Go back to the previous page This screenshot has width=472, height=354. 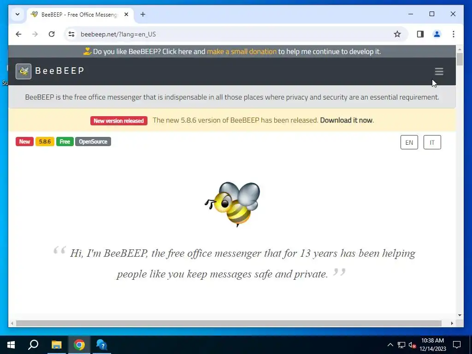click(x=18, y=34)
